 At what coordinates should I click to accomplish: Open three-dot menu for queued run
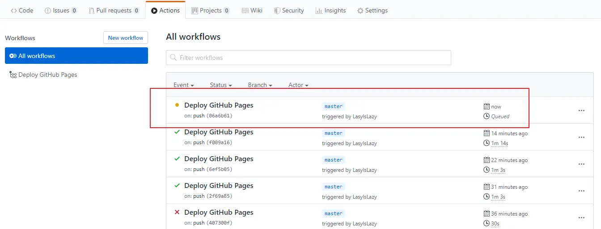click(581, 110)
